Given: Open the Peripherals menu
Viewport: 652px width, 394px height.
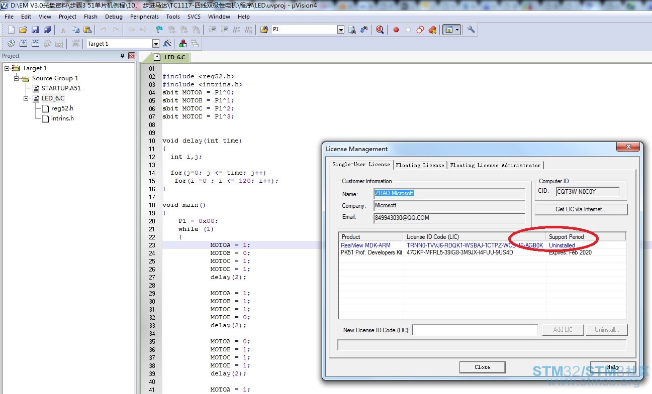Looking at the screenshot, I should 144,17.
